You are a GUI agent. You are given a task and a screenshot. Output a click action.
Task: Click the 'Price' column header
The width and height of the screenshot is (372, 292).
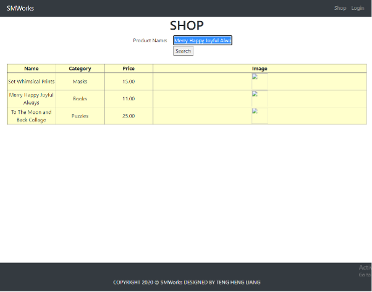click(129, 69)
